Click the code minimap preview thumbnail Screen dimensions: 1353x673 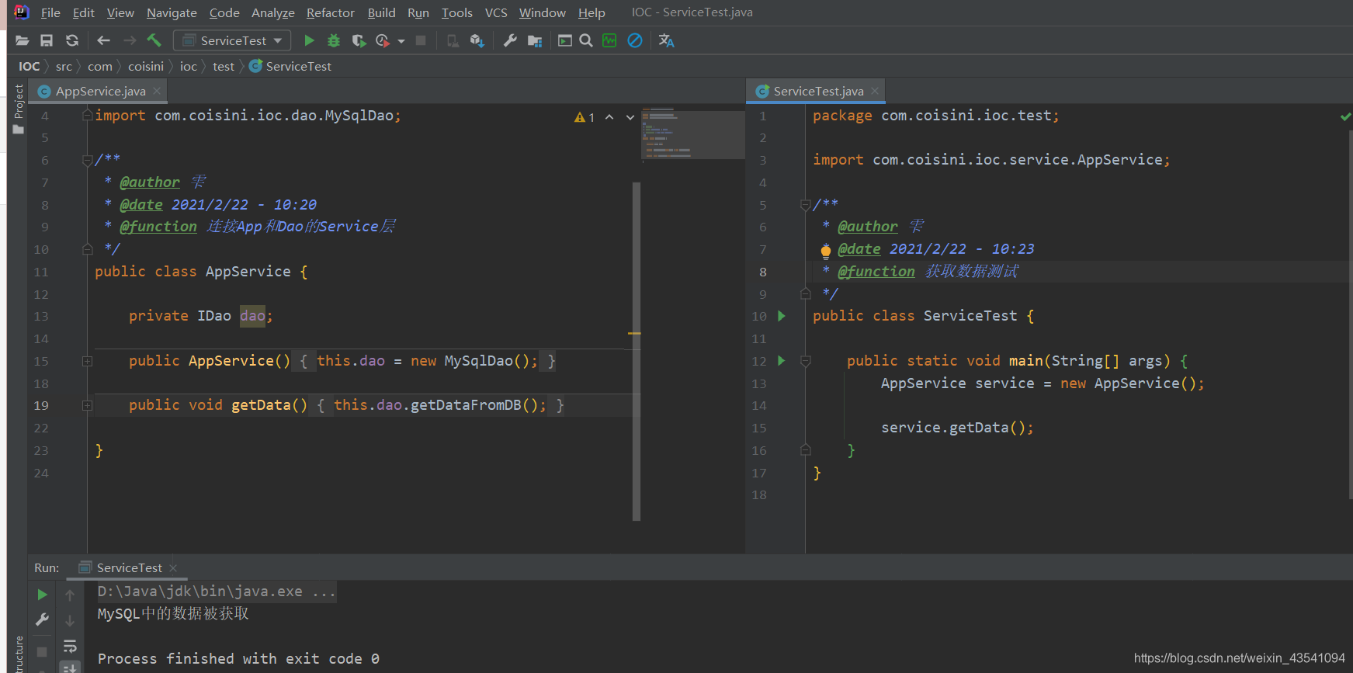click(x=693, y=134)
